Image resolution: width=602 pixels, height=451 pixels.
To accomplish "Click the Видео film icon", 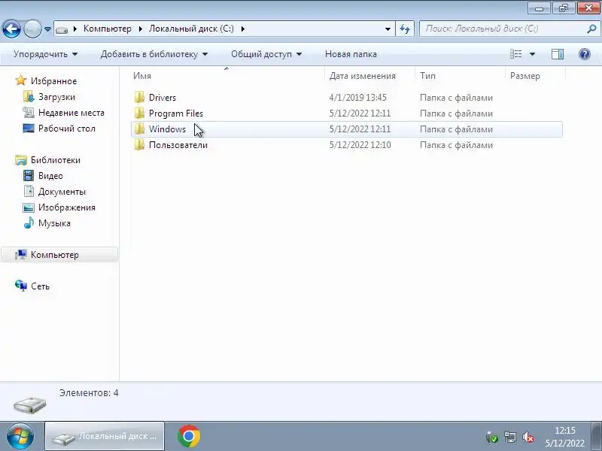I will (29, 176).
